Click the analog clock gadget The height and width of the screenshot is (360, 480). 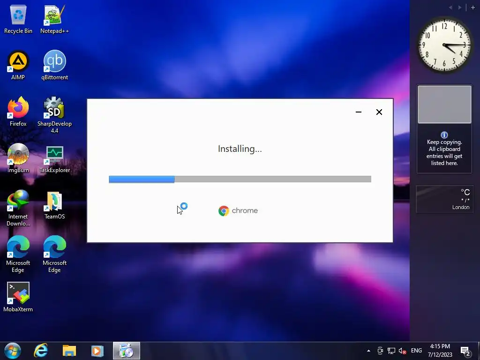click(444, 45)
